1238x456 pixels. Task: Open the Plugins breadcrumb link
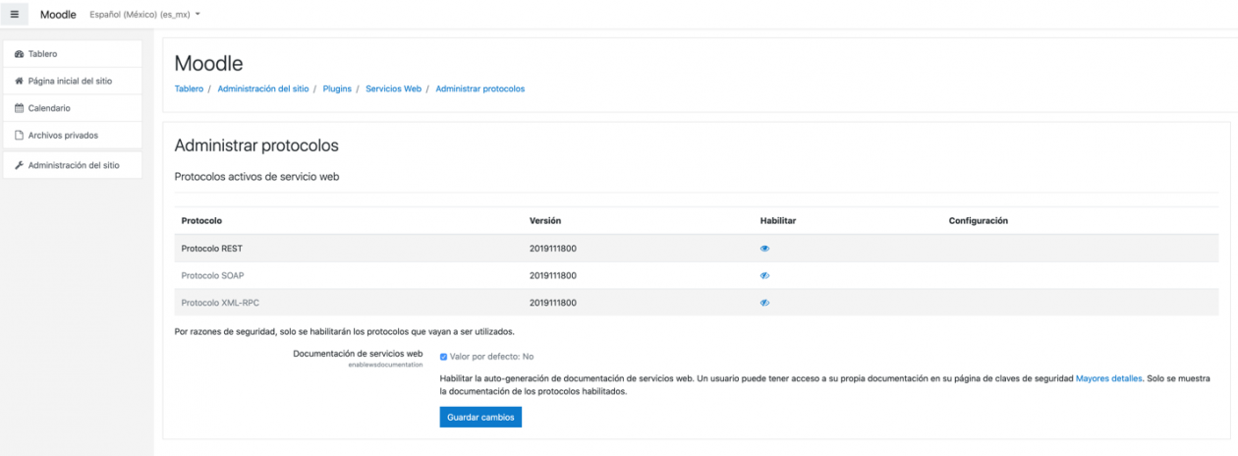[x=337, y=88]
